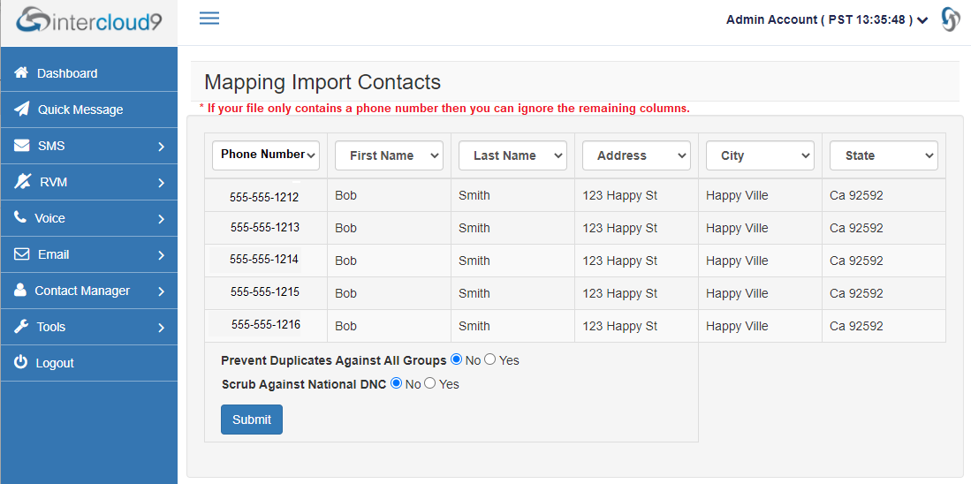The width and height of the screenshot is (971, 484).
Task: Click the Submit button
Action: click(x=252, y=420)
